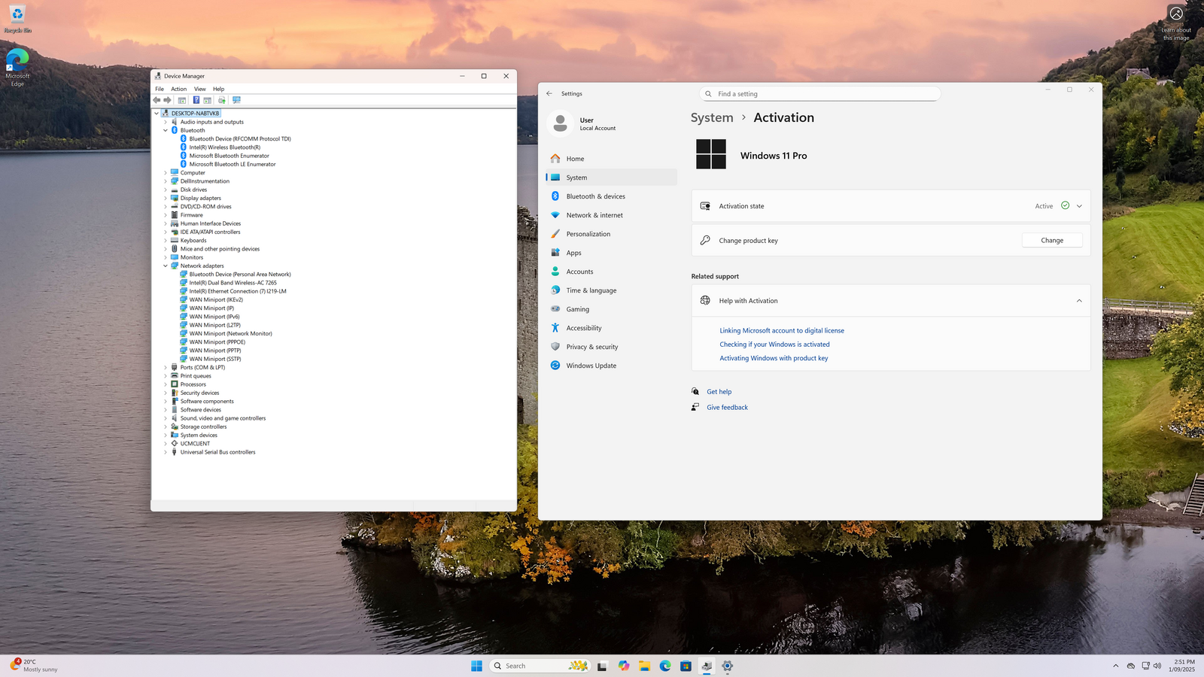Open Accounts in Settings sidebar
Viewport: 1204px width, 677px height.
[x=611, y=272]
